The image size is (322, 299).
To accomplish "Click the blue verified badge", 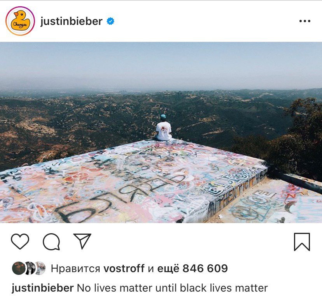I will [x=110, y=21].
